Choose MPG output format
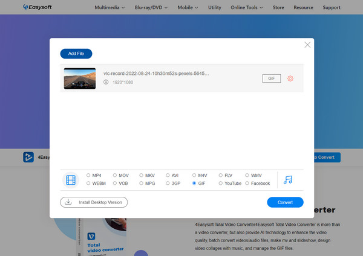 coord(147,183)
